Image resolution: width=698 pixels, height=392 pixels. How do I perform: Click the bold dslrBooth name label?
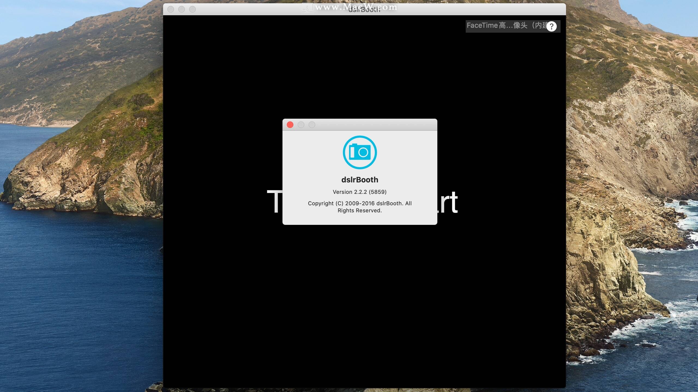coord(360,180)
